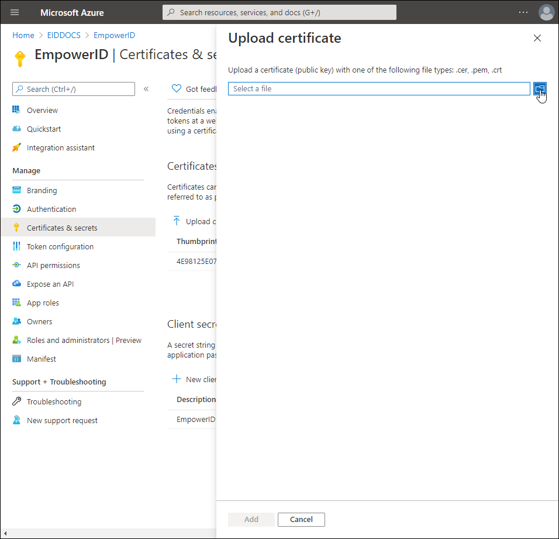Click the Token configuration icon

(16, 246)
